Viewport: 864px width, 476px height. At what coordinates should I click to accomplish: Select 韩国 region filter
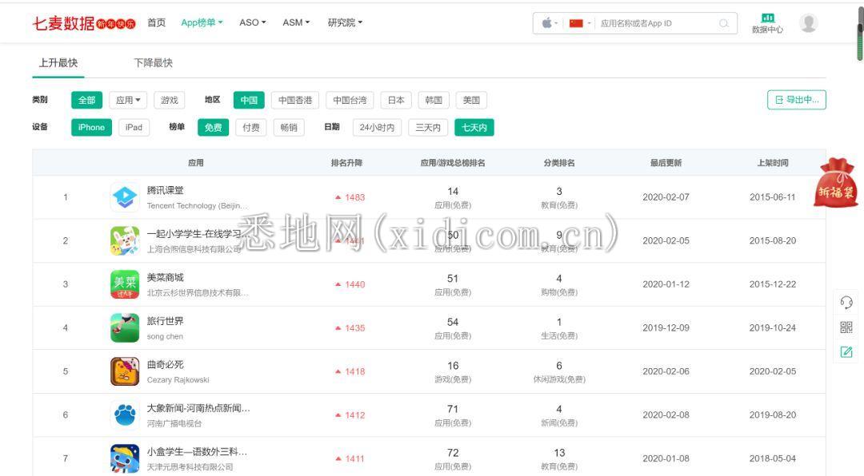click(434, 100)
